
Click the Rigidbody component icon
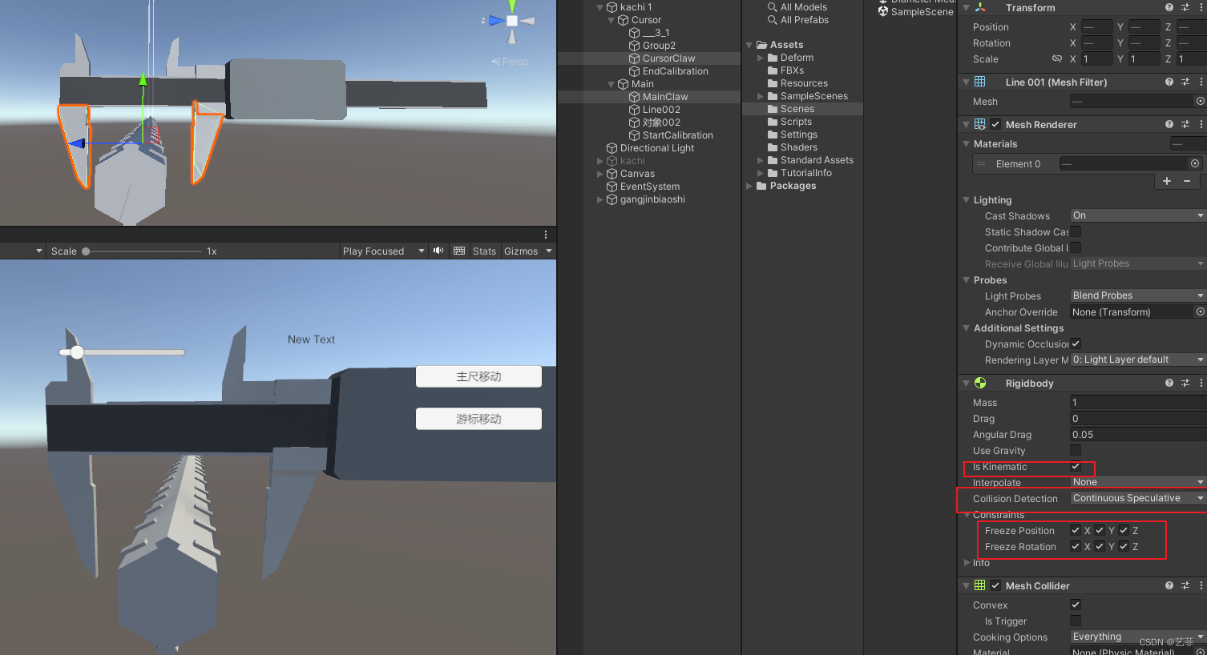point(979,383)
